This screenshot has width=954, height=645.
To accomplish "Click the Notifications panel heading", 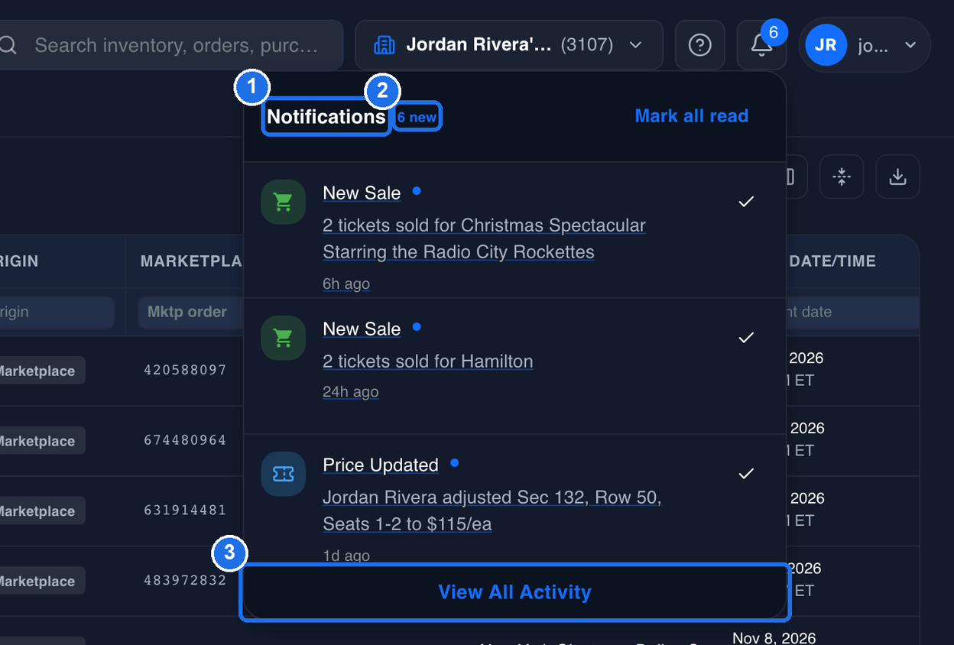I will 326,117.
